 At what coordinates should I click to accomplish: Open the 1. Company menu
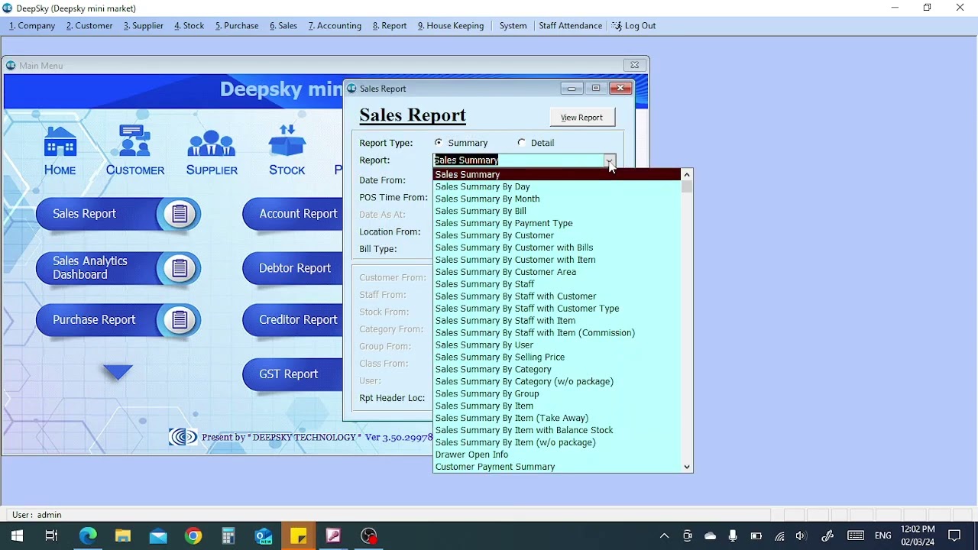[32, 26]
